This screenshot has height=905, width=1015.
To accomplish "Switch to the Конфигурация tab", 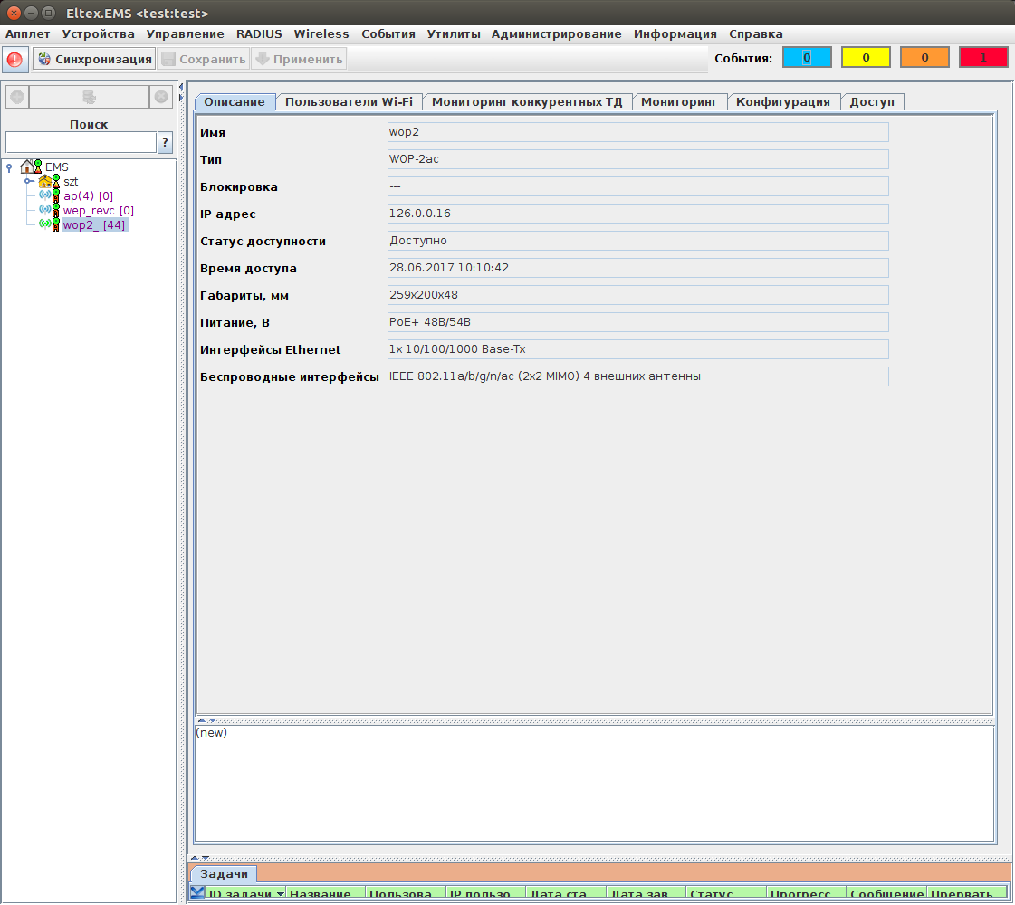I will coord(782,101).
